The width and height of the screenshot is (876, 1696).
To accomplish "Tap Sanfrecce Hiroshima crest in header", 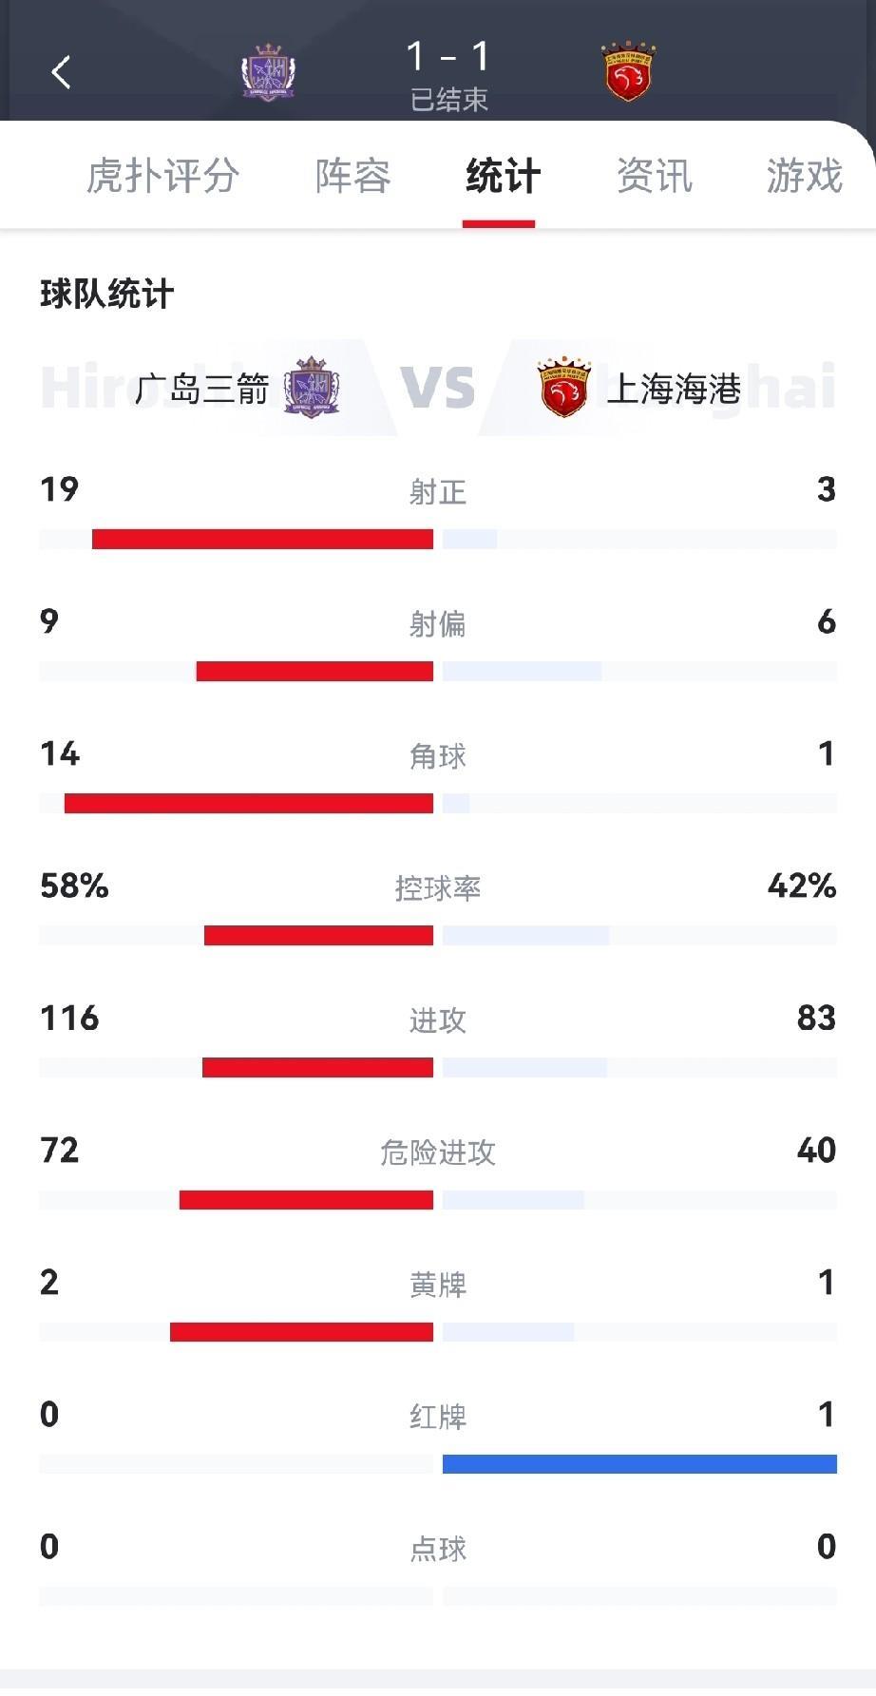I will point(268,73).
